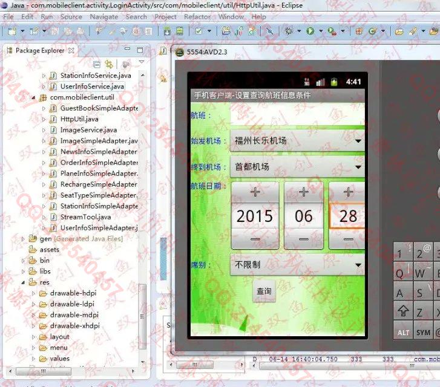
Task: Click the New Java Package icon
Action: (x=359, y=31)
